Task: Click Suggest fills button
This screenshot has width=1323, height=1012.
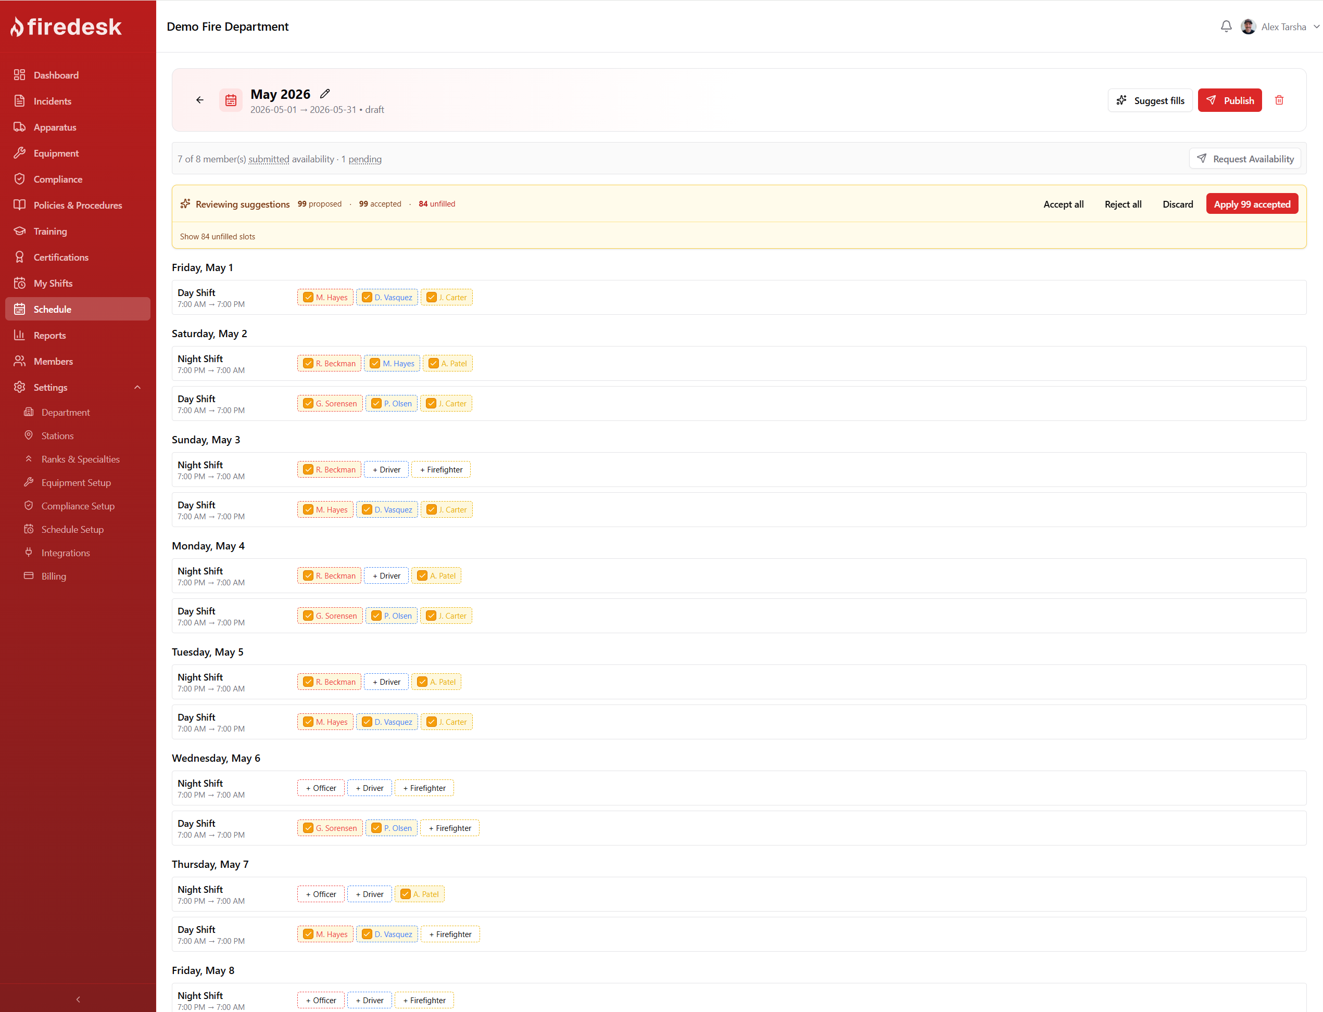Action: tap(1150, 100)
